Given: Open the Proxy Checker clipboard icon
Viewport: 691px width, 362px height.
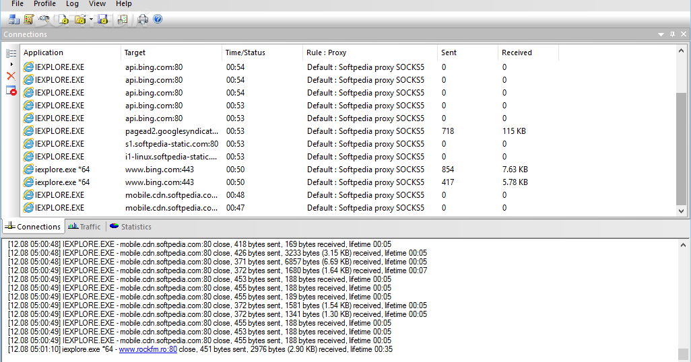Looking at the screenshot, I should (x=123, y=20).
